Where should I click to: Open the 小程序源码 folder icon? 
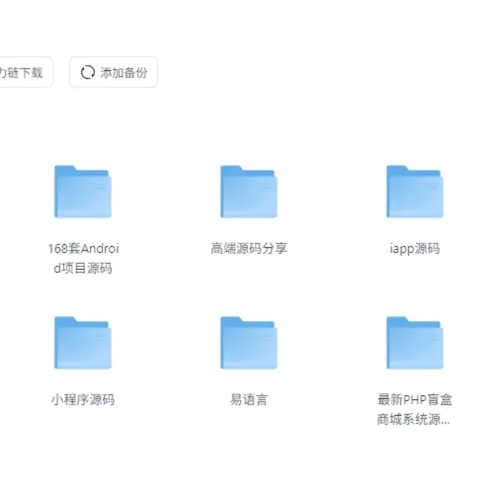[x=83, y=342]
